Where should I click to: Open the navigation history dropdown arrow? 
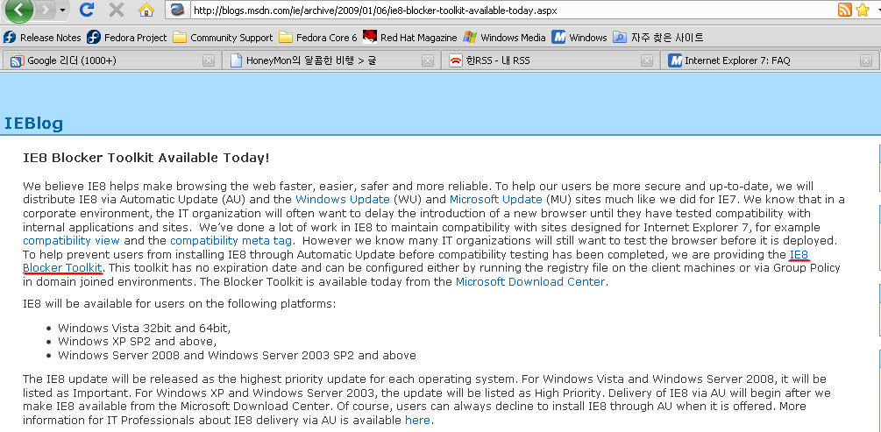(x=62, y=11)
